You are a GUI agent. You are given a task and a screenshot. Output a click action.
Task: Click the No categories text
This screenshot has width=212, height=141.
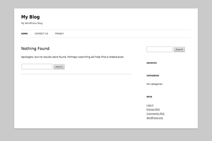point(154,84)
